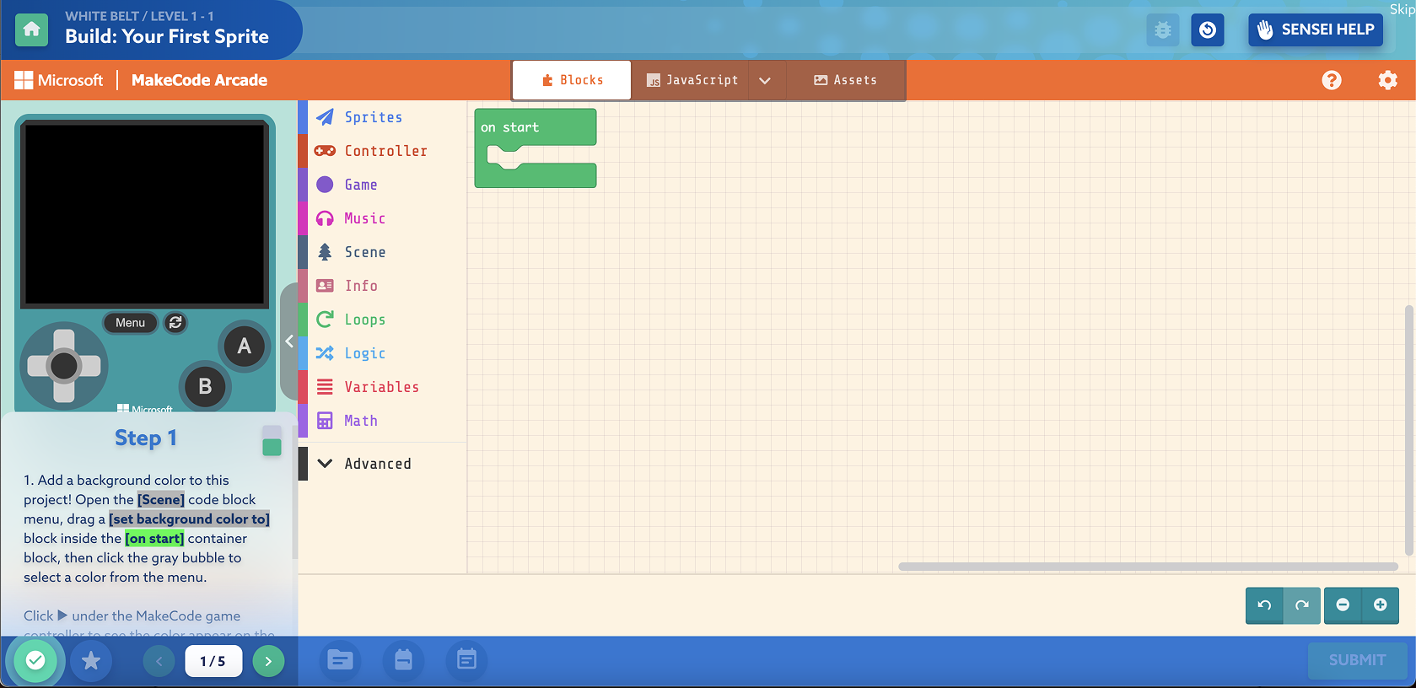1416x688 pixels.
Task: Tap the simulator B button
Action: coord(205,386)
